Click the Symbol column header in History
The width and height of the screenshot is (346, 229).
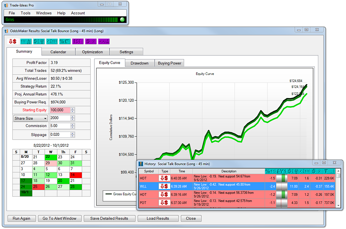point(149,171)
